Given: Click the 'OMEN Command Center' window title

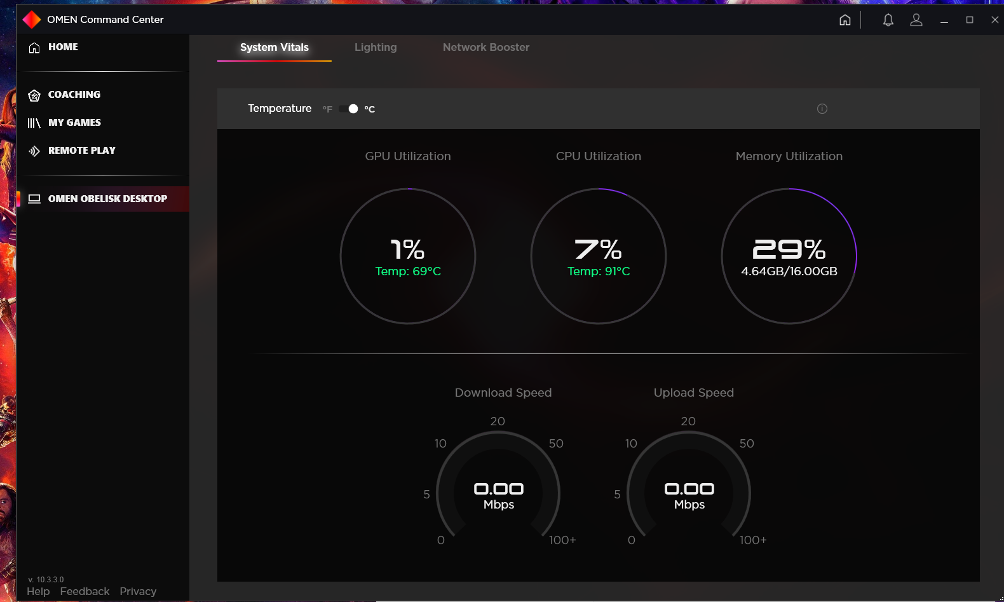Looking at the screenshot, I should (x=105, y=20).
